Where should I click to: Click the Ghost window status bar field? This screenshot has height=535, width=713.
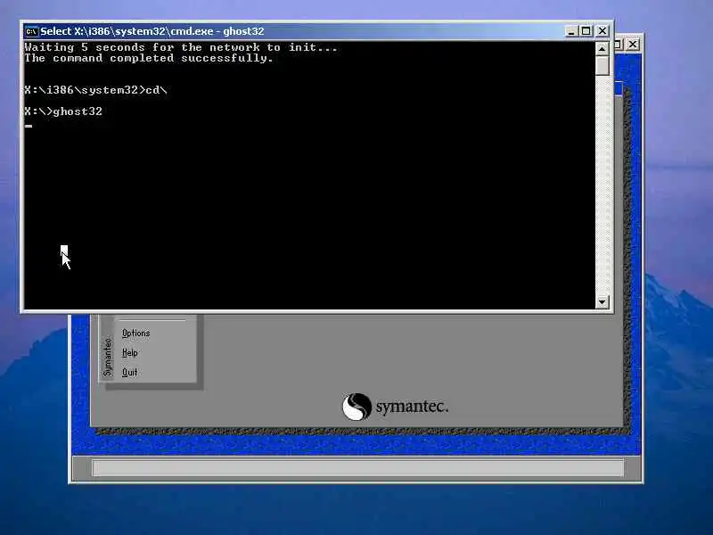coord(358,467)
